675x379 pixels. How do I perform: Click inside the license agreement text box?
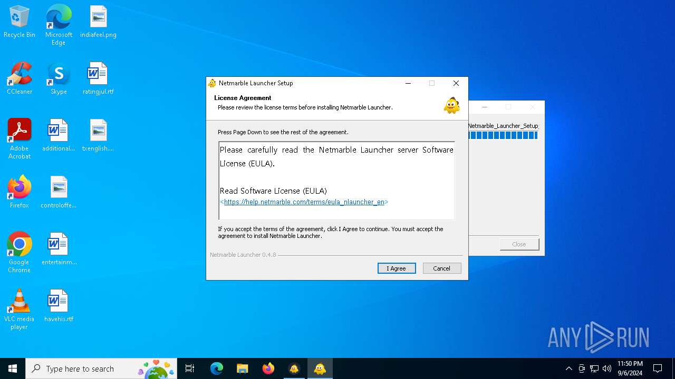pos(336,181)
